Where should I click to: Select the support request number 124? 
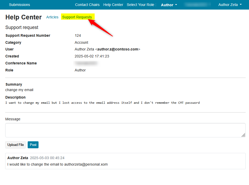(x=78, y=35)
